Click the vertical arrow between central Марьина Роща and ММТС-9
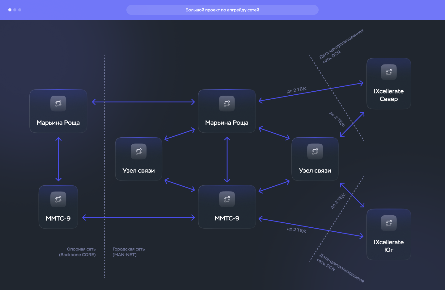The image size is (445, 290). (x=227, y=159)
